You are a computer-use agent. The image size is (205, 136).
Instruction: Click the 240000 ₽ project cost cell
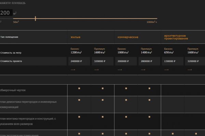(79, 61)
